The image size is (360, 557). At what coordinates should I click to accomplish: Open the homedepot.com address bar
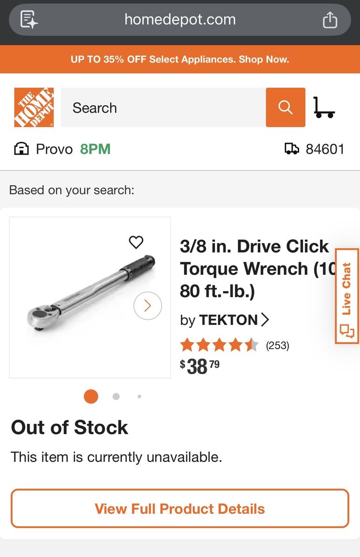(180, 19)
